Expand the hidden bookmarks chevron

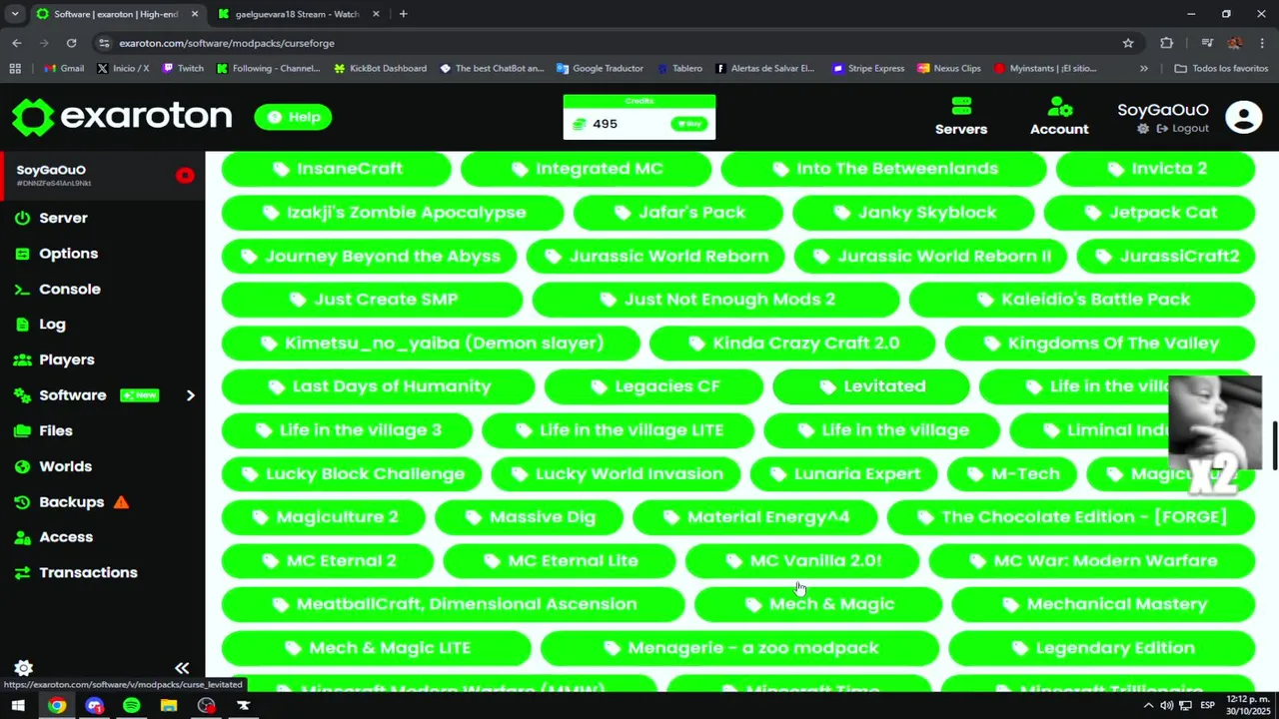[x=1144, y=69]
